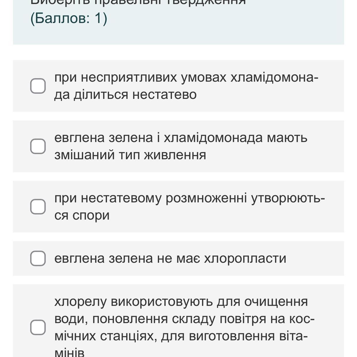Screen dimensions: 357x357
Task: Click the '(Баллов: 1)' points label
Action: coord(69,18)
